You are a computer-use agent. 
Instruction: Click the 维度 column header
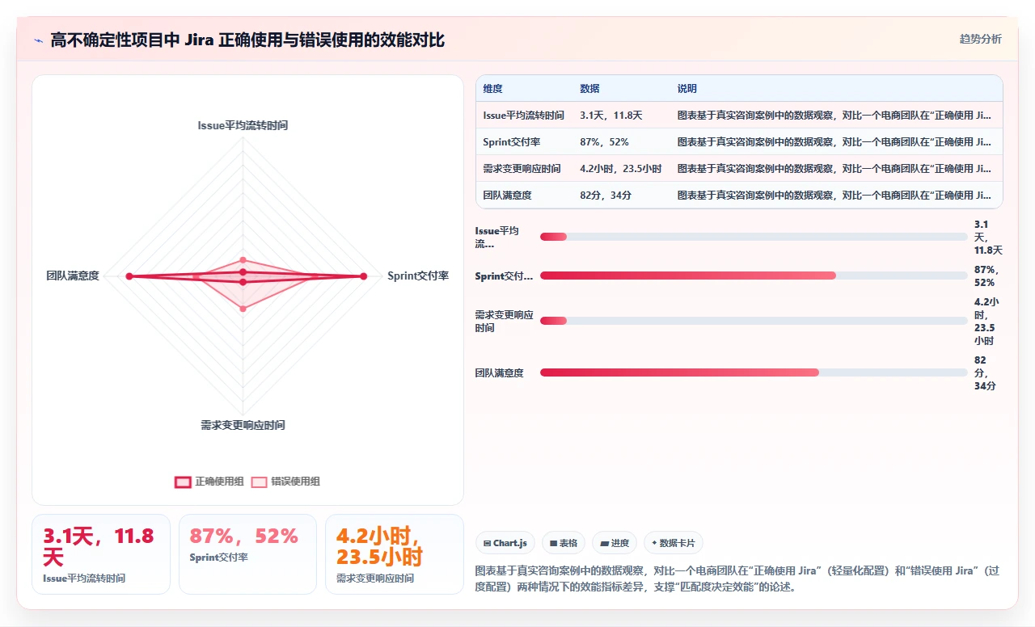(492, 89)
